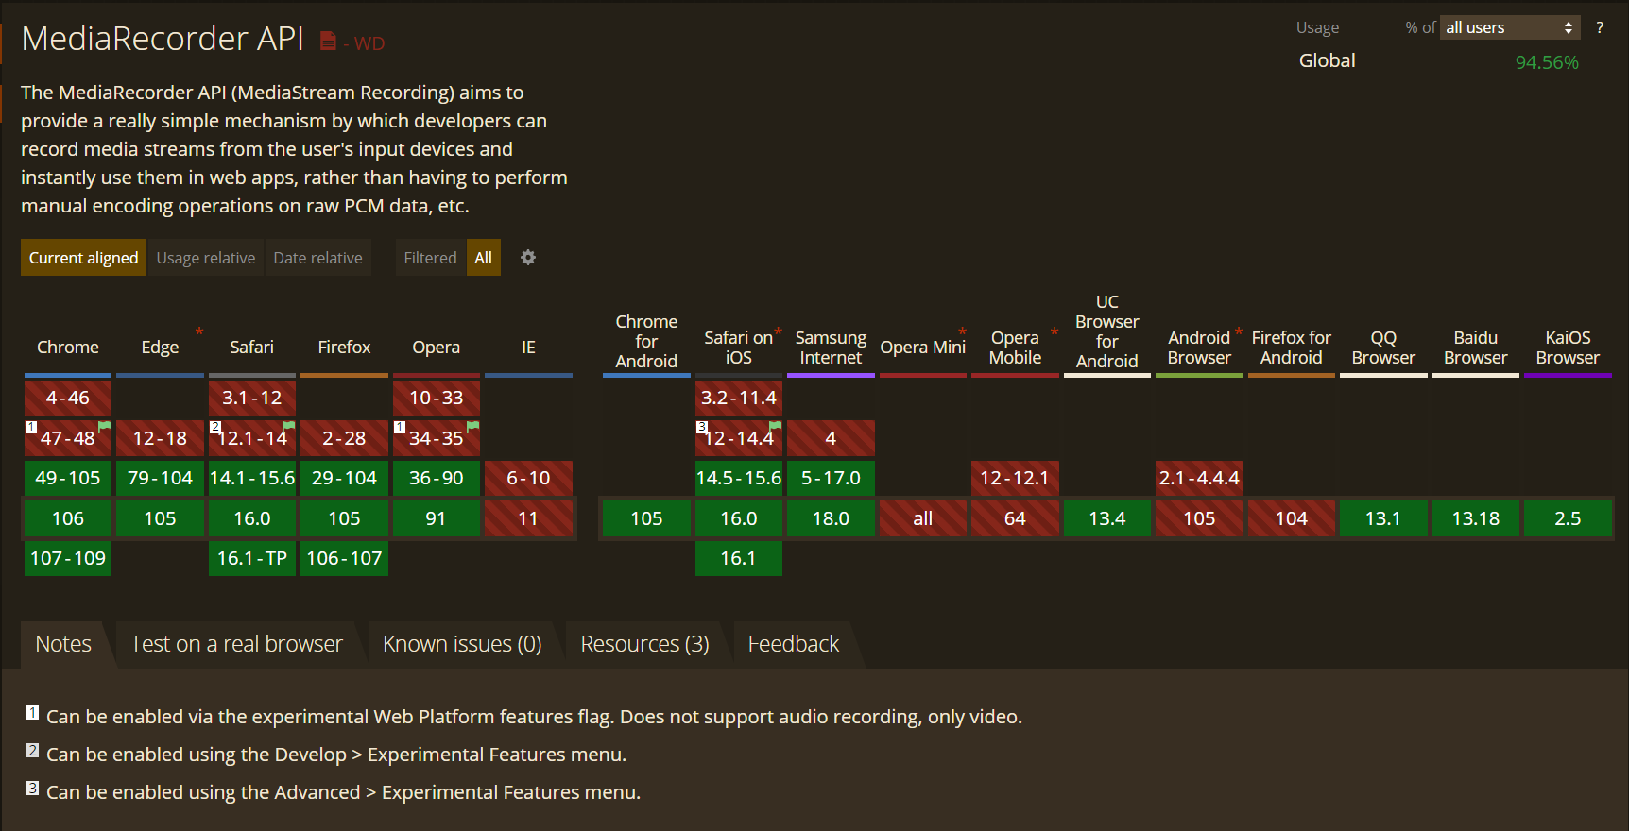Click the Samsung Internet 4 cell
Viewport: 1629px width, 831px height.
(x=831, y=438)
